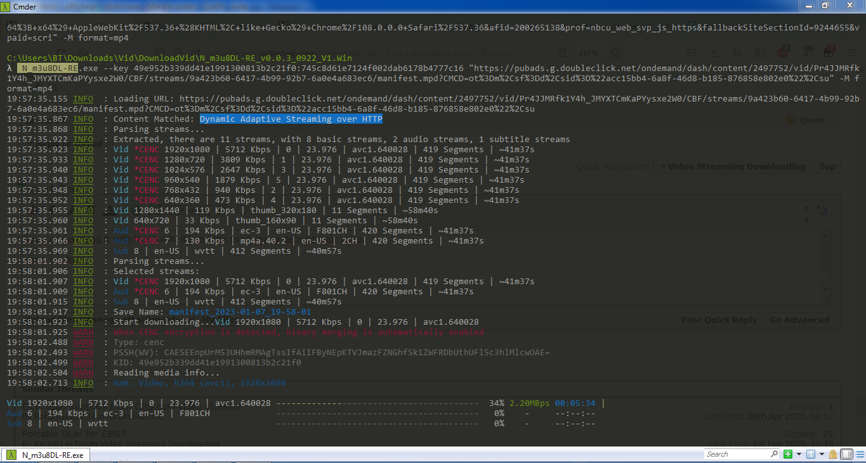866x463 pixels.
Task: Open 'Video Streaming Downloading' dropdown in background browser
Action: pyautogui.click(x=732, y=166)
